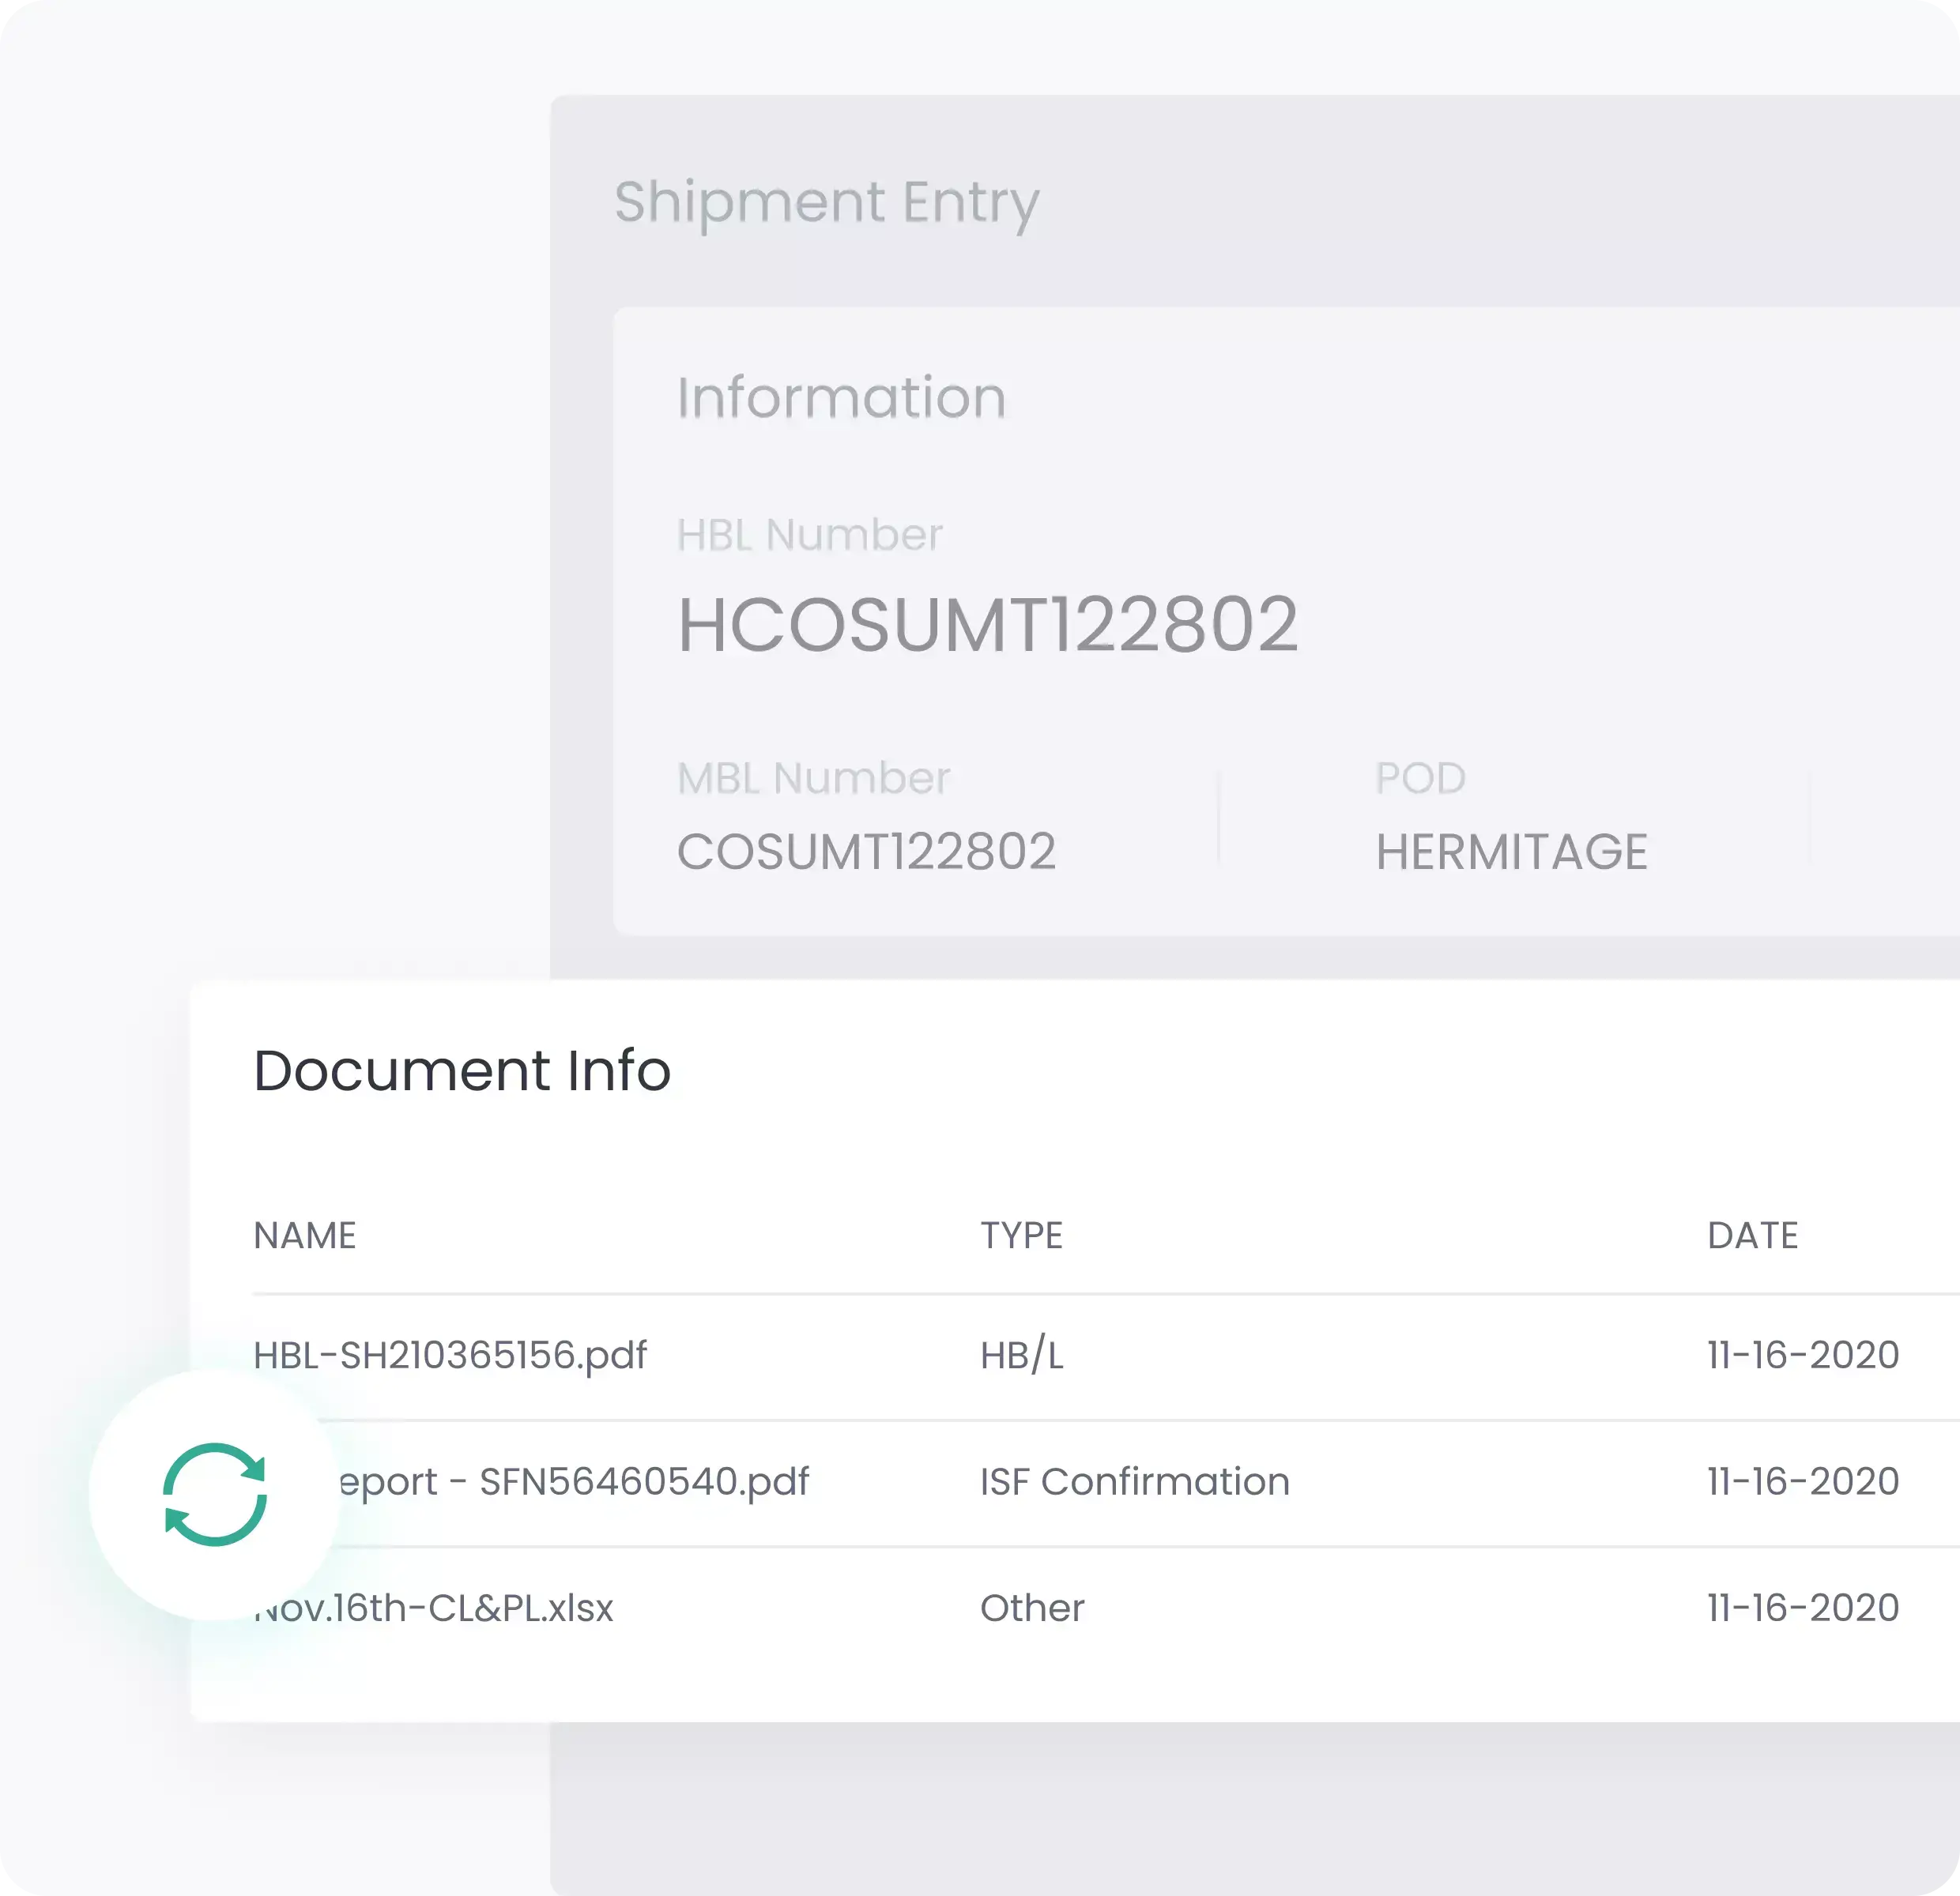Select the ISF Confirmation type cell
The height and width of the screenshot is (1896, 1960).
point(1134,1481)
